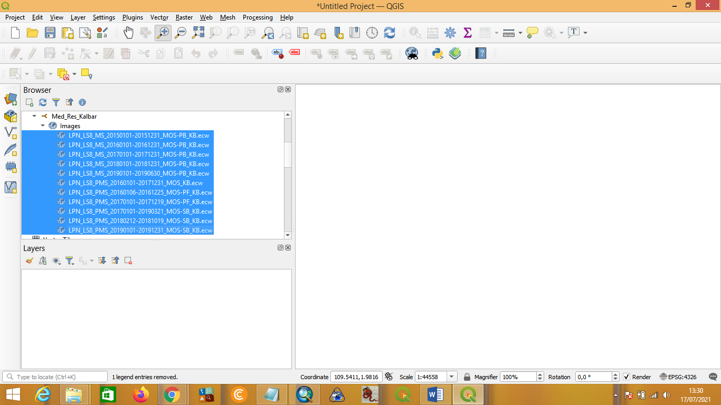Open the Messages log speech bubble icon

pyautogui.click(x=713, y=377)
